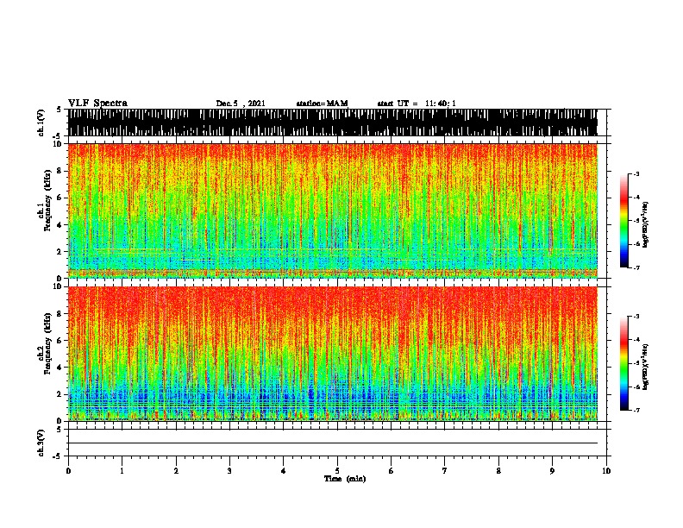Click the "2" kHz tick on ch.2 frequency axis
The height and width of the screenshot is (528, 683).
click(61, 394)
